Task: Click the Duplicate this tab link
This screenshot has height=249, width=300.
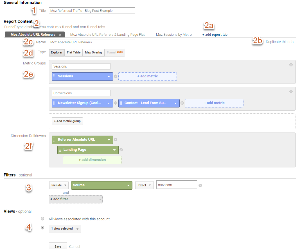Action: pyautogui.click(x=279, y=42)
